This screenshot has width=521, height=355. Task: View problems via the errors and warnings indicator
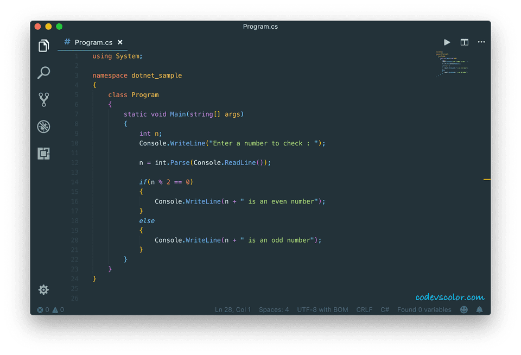tap(50, 309)
